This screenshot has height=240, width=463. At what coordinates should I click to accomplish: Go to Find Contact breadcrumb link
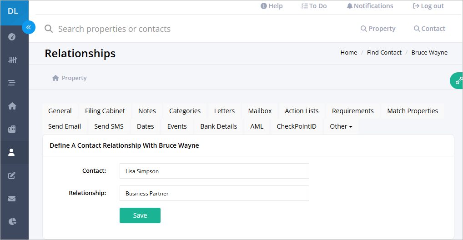[x=384, y=53]
